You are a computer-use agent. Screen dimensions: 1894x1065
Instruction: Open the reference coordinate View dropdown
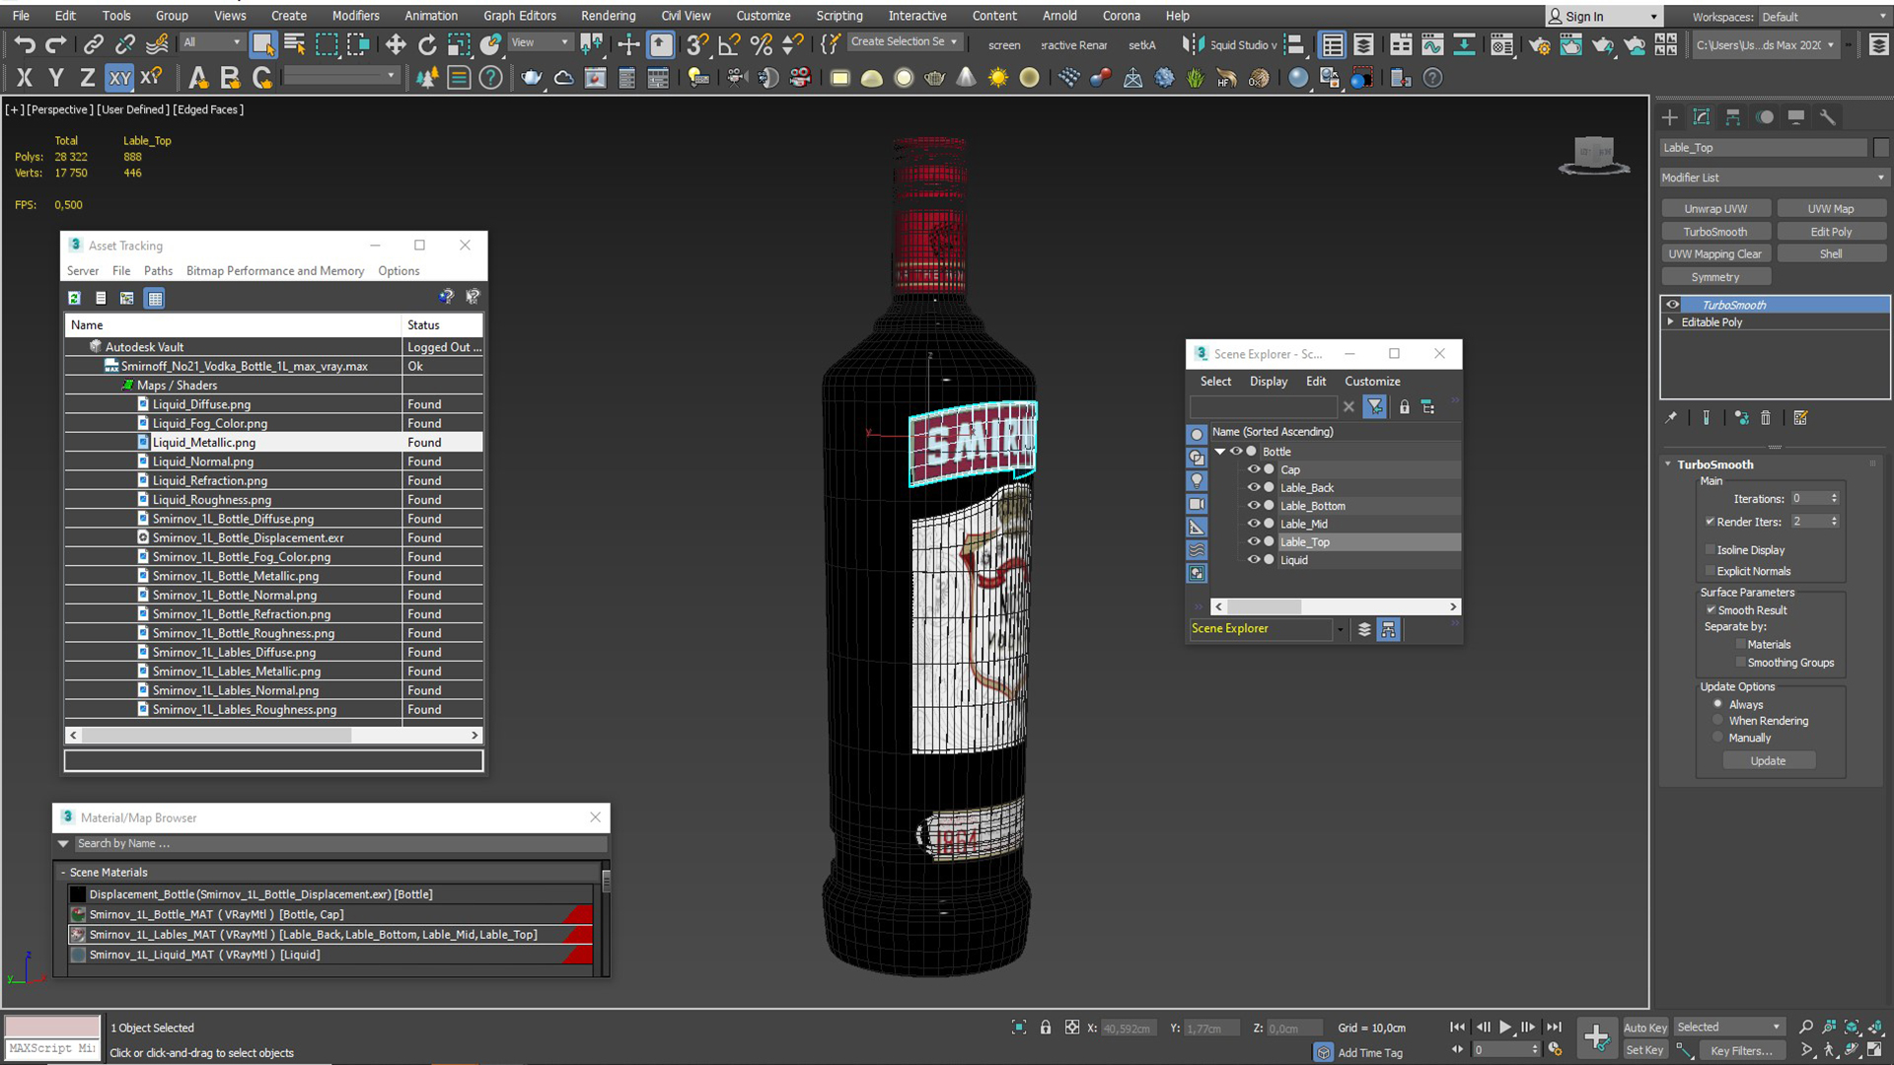[539, 42]
